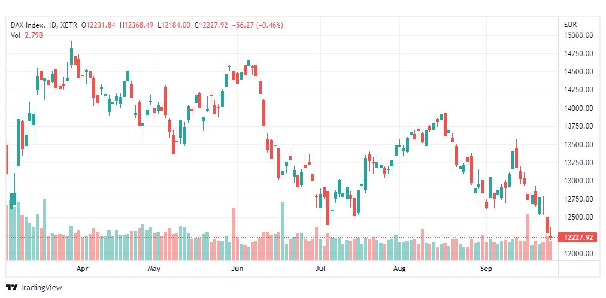The image size is (606, 298).
Task: Click the red 12227.92 current price tag
Action: point(578,238)
